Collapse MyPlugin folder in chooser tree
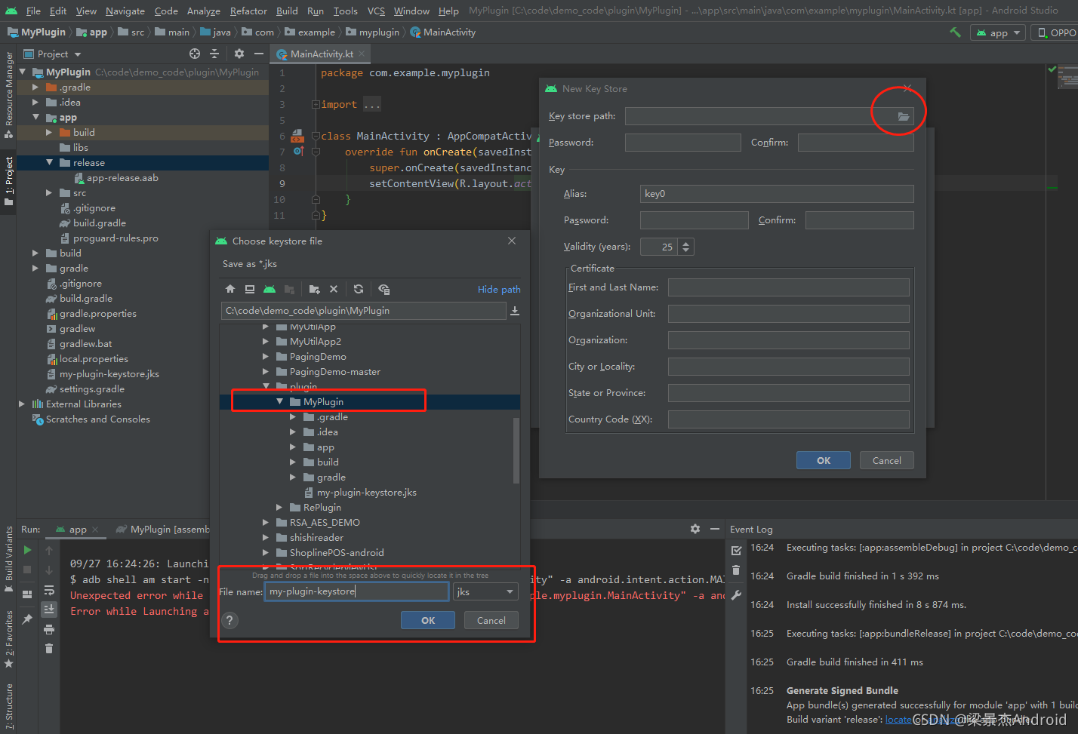Image resolution: width=1078 pixels, height=734 pixels. tap(280, 401)
